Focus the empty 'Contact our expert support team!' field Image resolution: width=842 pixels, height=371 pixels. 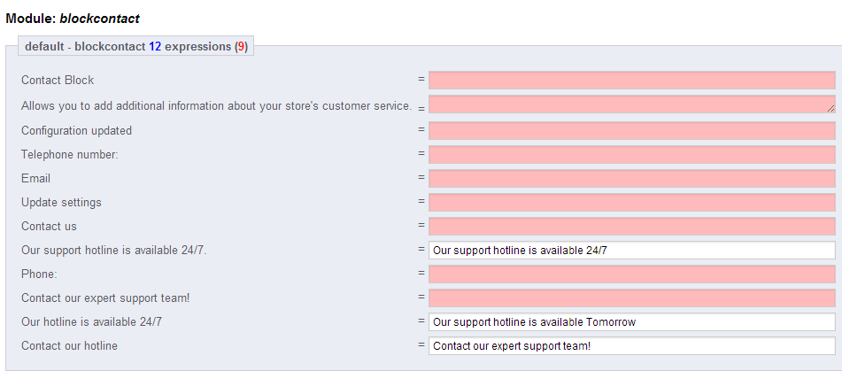pyautogui.click(x=631, y=298)
